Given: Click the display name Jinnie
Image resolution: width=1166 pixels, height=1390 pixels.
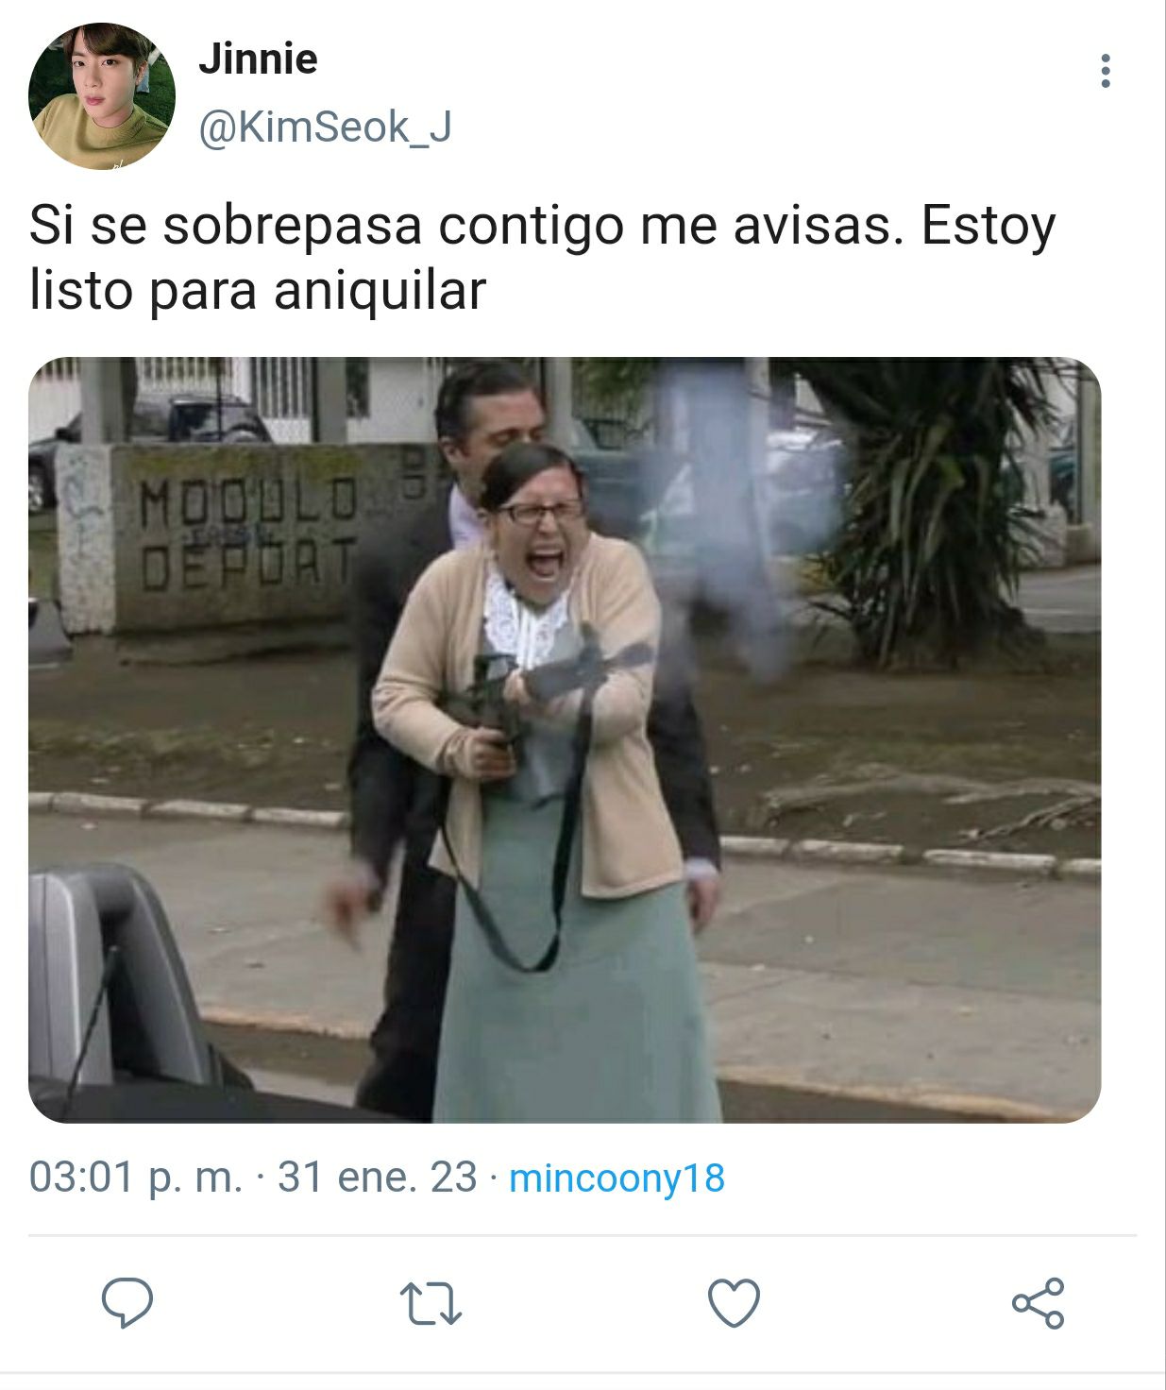Looking at the screenshot, I should point(258,59).
